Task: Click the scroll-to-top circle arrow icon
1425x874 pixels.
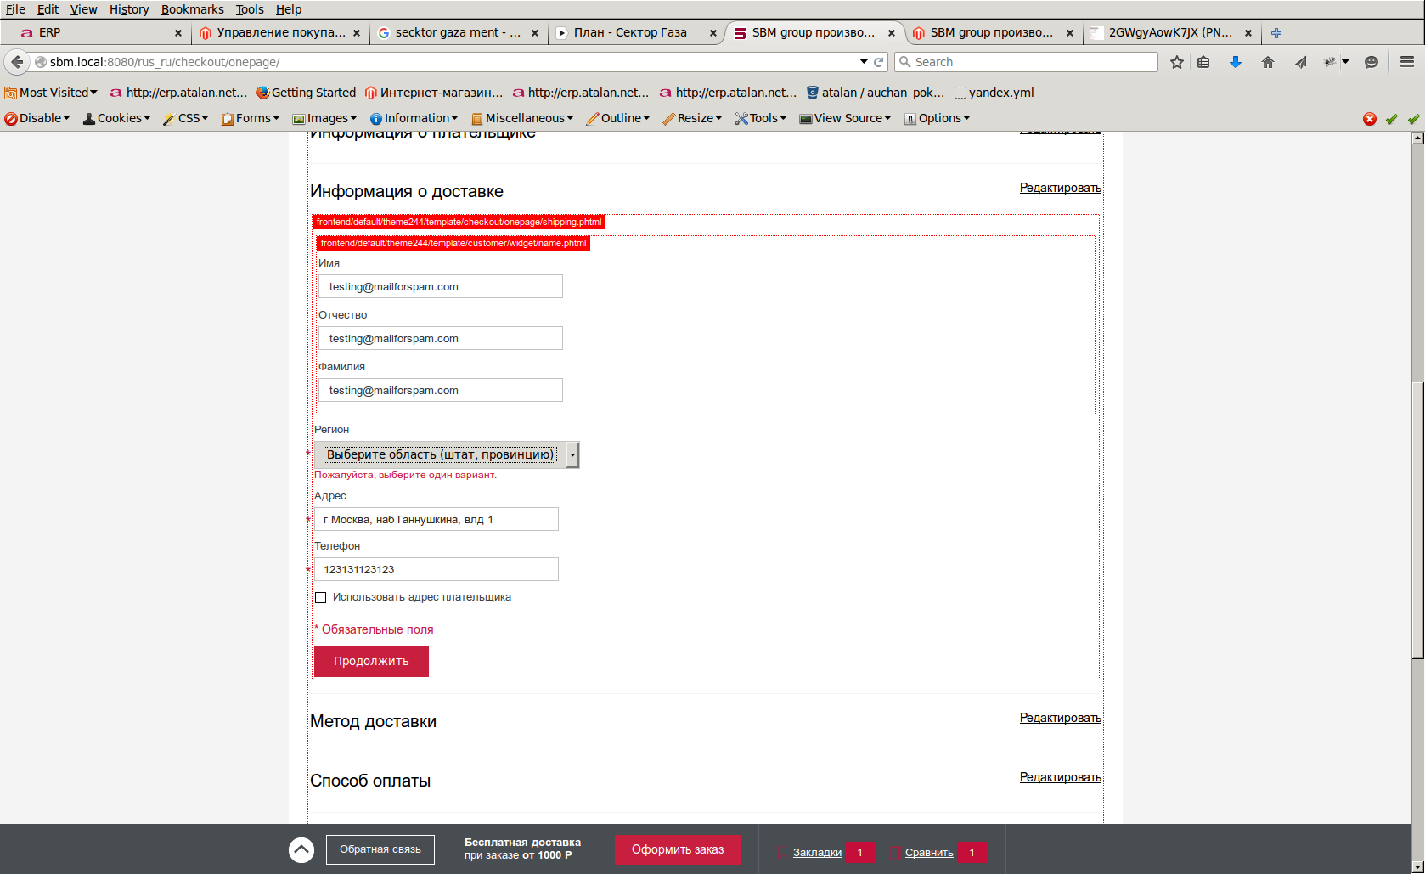Action: 301,850
